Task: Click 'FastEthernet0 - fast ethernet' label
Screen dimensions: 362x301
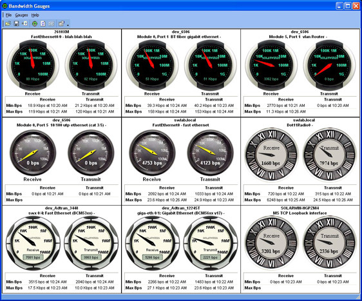Action: point(180,125)
